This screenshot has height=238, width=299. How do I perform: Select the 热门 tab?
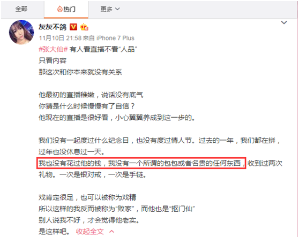[x=66, y=9]
